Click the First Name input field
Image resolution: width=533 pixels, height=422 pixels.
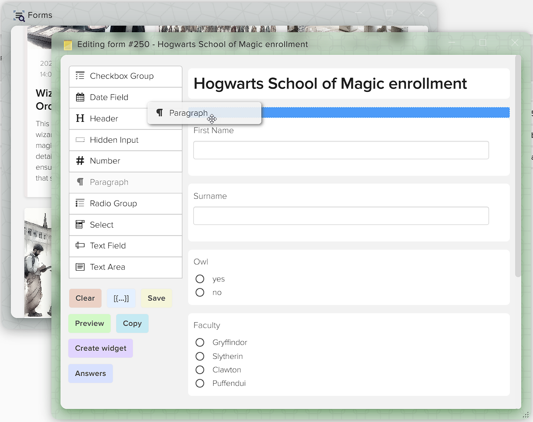[x=341, y=150]
